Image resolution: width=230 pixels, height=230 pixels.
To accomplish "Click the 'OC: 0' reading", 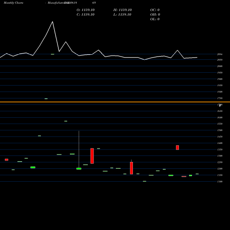I will [155, 10].
